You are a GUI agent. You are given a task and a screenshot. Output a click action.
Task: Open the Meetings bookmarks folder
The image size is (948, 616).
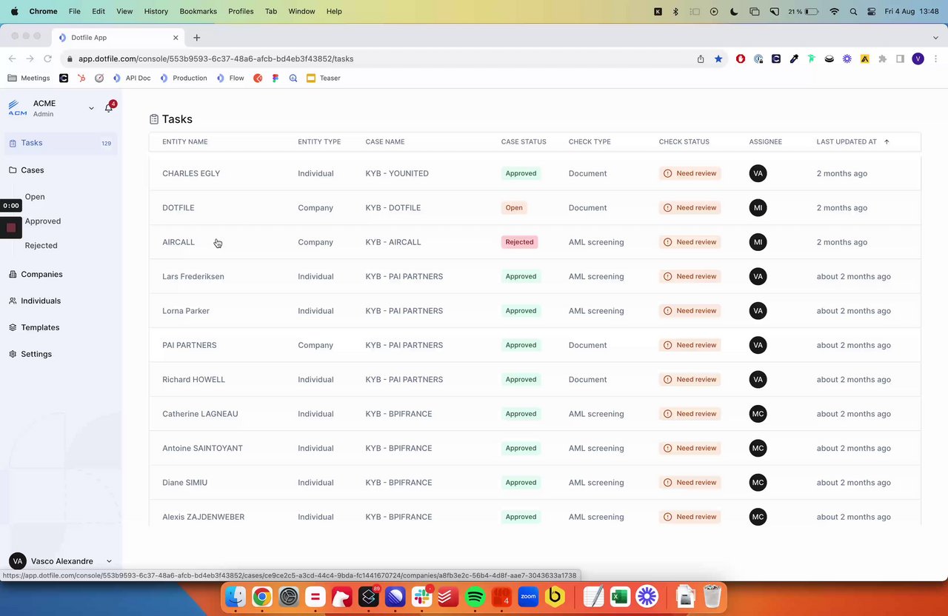pos(29,78)
